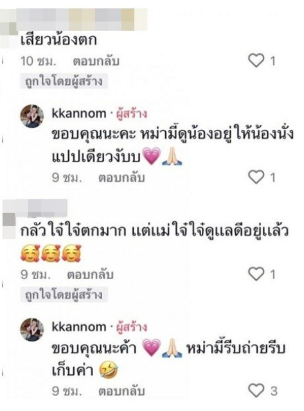
Task: Reply to the "เสียวน้องตก" comment via ตอบกลับ
Action: (96, 61)
